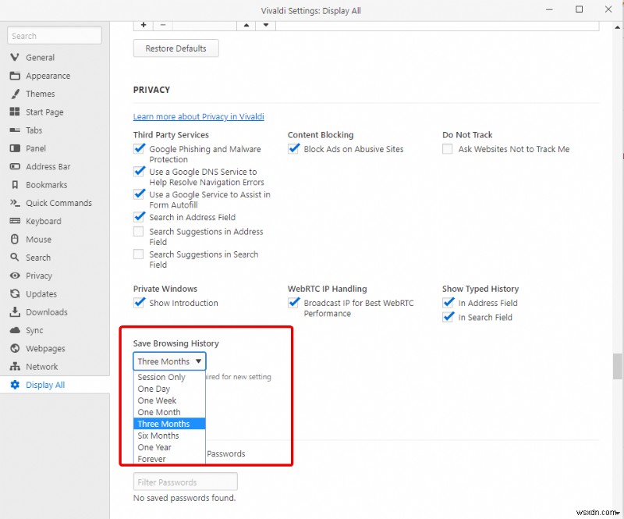This screenshot has width=624, height=519.
Task: Click the Sync cloud icon
Action: (x=14, y=330)
